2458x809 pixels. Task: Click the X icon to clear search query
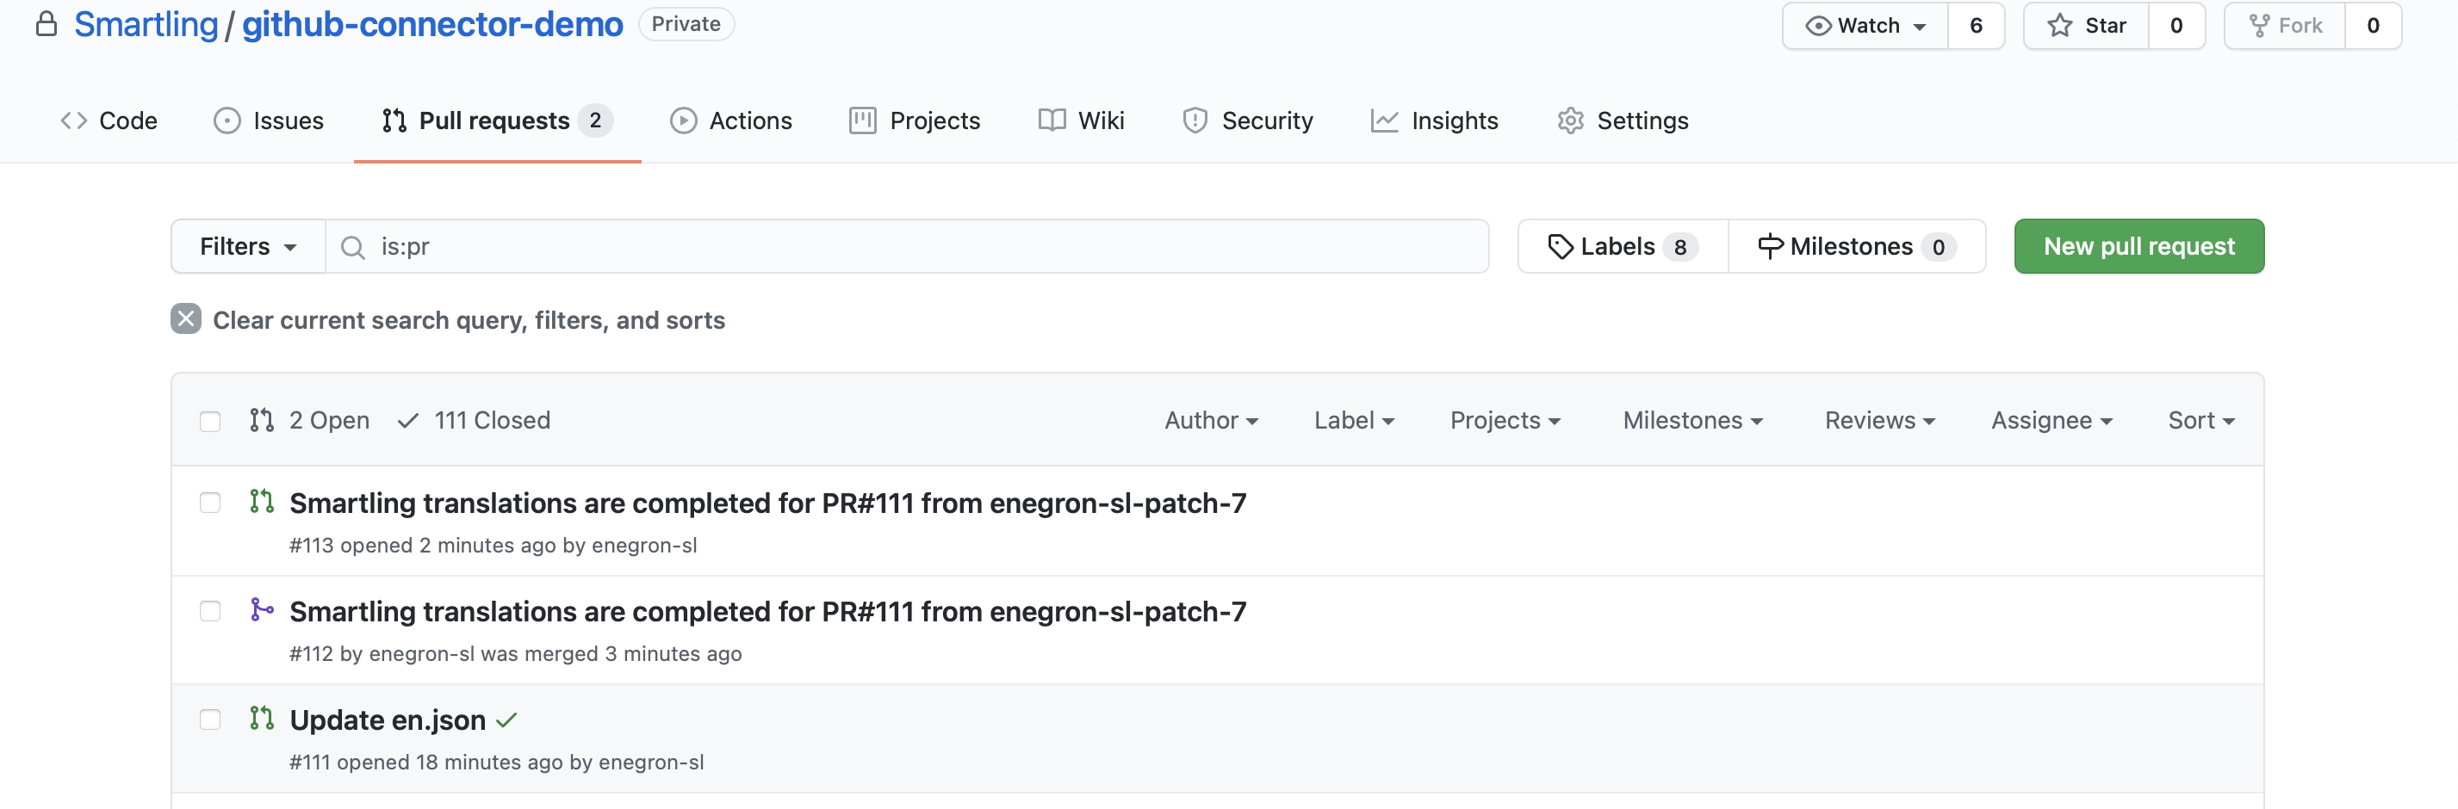[186, 318]
